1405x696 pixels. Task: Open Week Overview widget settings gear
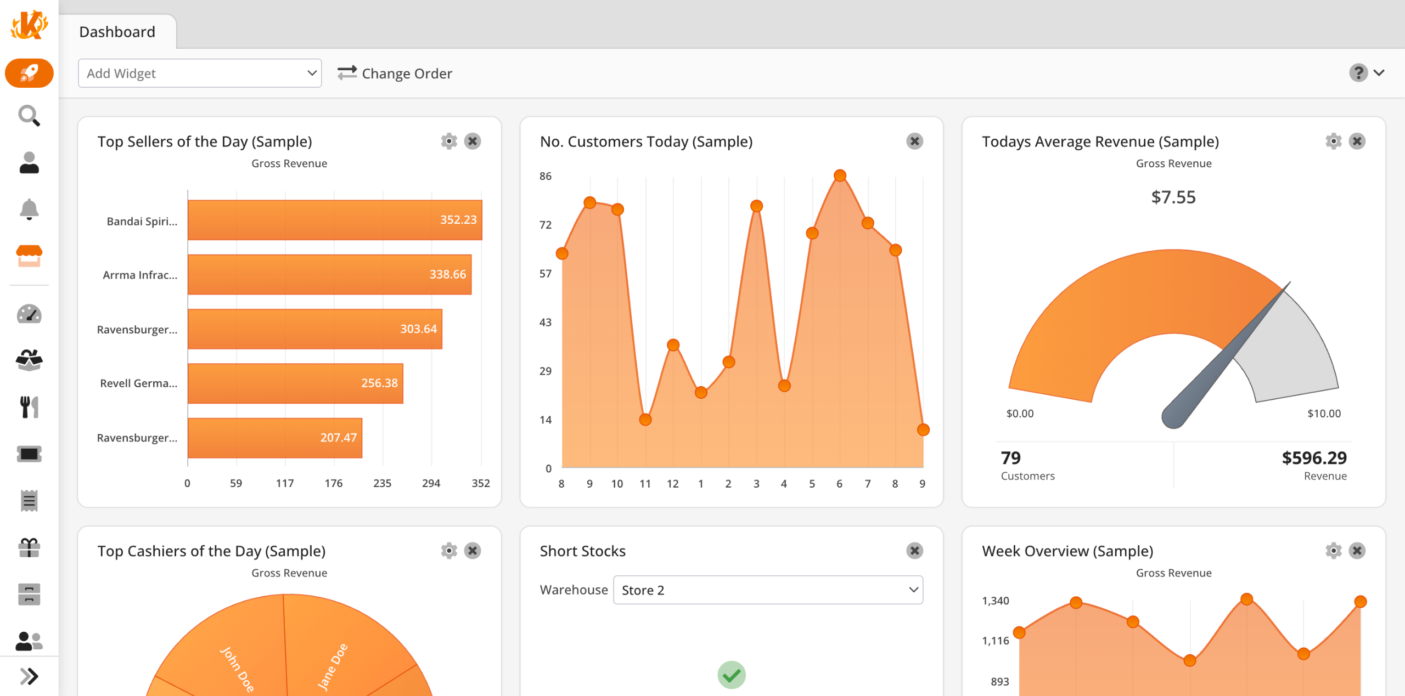(x=1333, y=551)
